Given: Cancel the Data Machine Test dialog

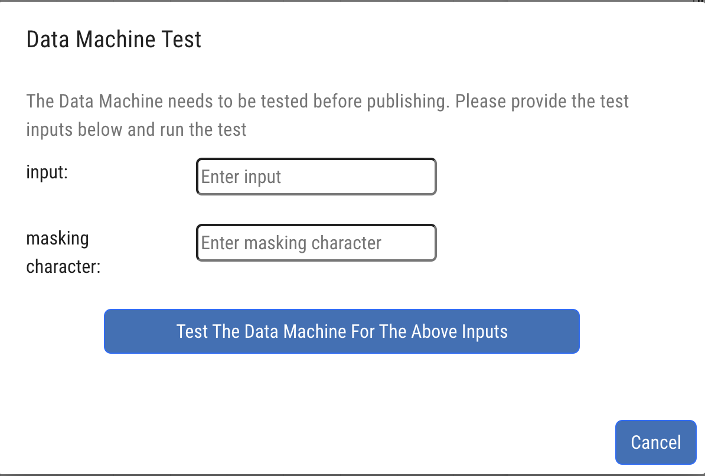Looking at the screenshot, I should click(655, 442).
